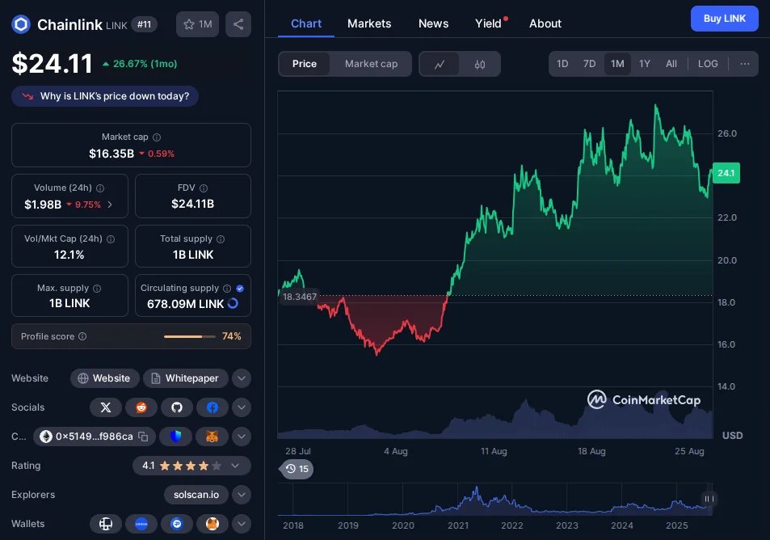The width and height of the screenshot is (770, 540).
Task: Click the Circulating supply progress ring
Action: click(x=234, y=304)
